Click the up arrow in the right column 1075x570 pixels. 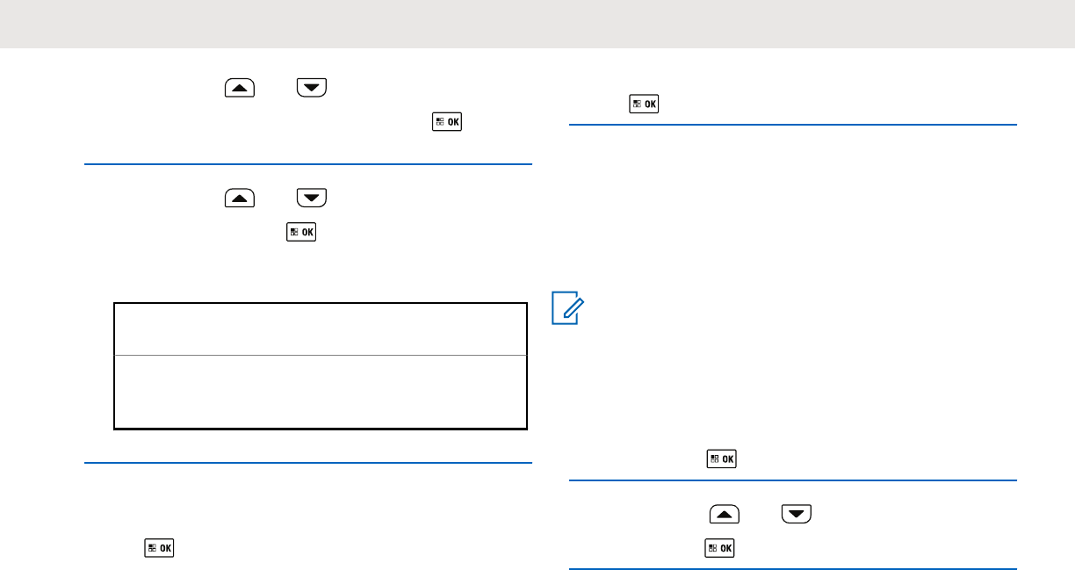725,513
